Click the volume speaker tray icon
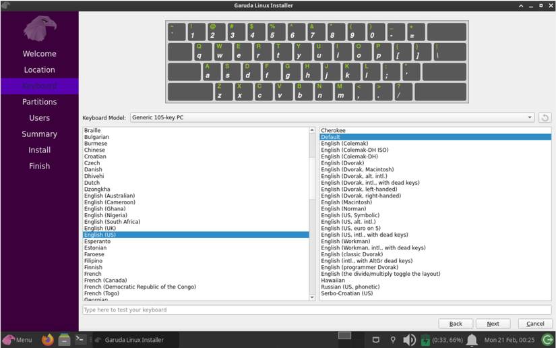Viewport: 556px width, 348px height. pos(409,340)
